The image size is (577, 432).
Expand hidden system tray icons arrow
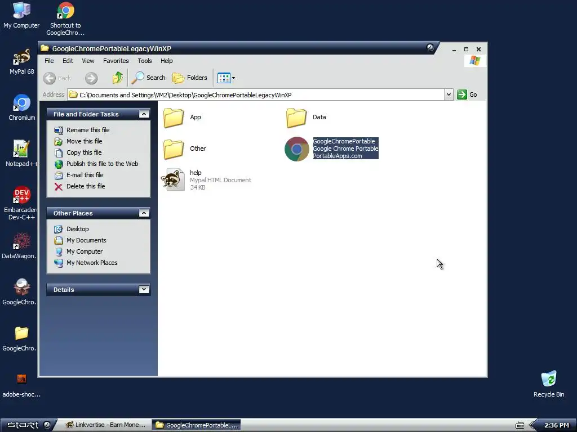coord(532,425)
